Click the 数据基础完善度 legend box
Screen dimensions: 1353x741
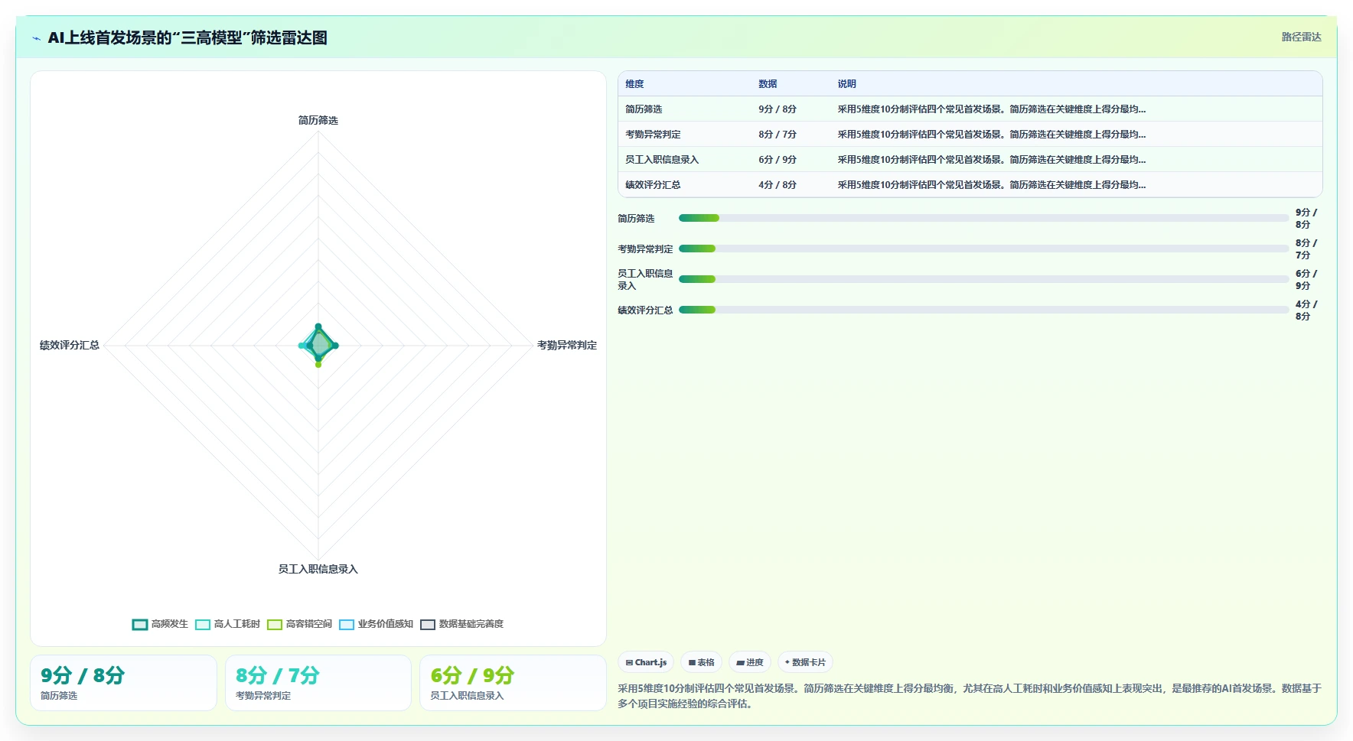(x=428, y=624)
